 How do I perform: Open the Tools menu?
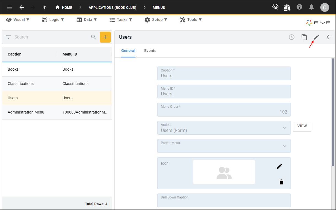[191, 20]
